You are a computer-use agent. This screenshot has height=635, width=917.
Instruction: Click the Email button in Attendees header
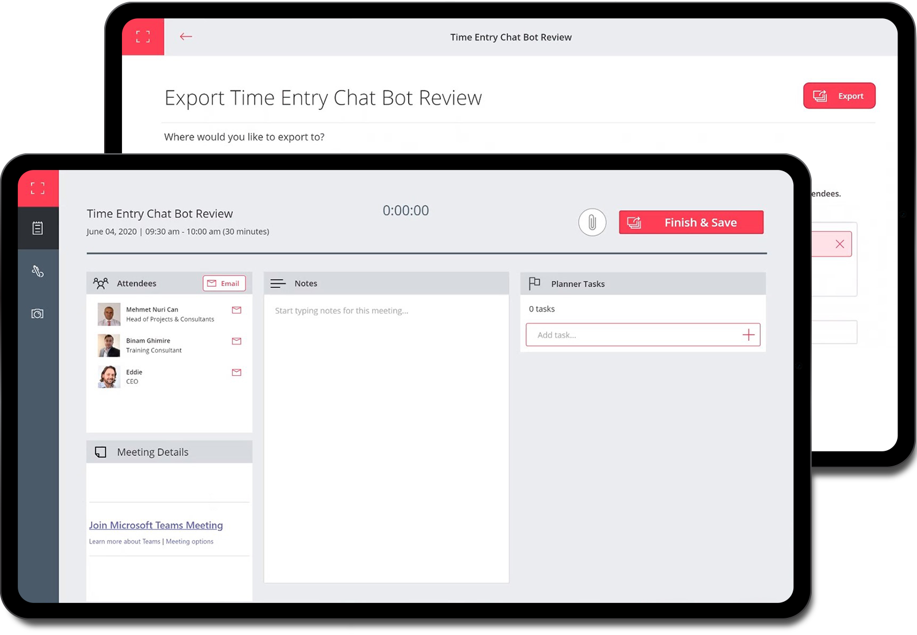pos(224,284)
